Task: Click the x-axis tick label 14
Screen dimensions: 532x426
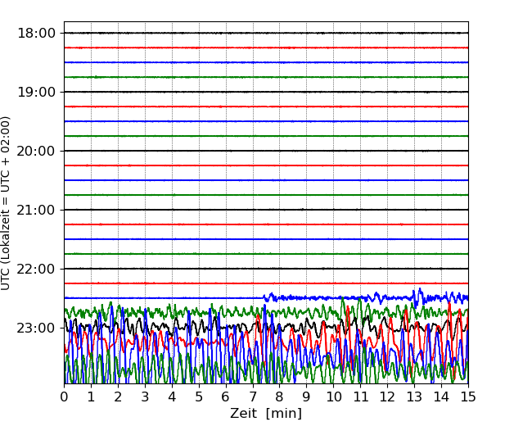Action: click(x=441, y=397)
